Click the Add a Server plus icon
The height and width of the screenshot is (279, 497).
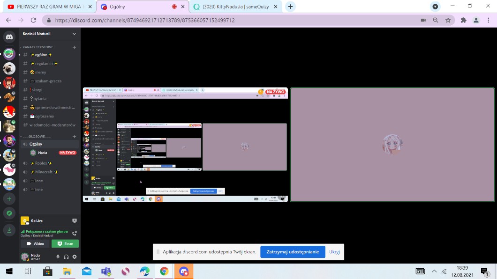(x=9, y=198)
